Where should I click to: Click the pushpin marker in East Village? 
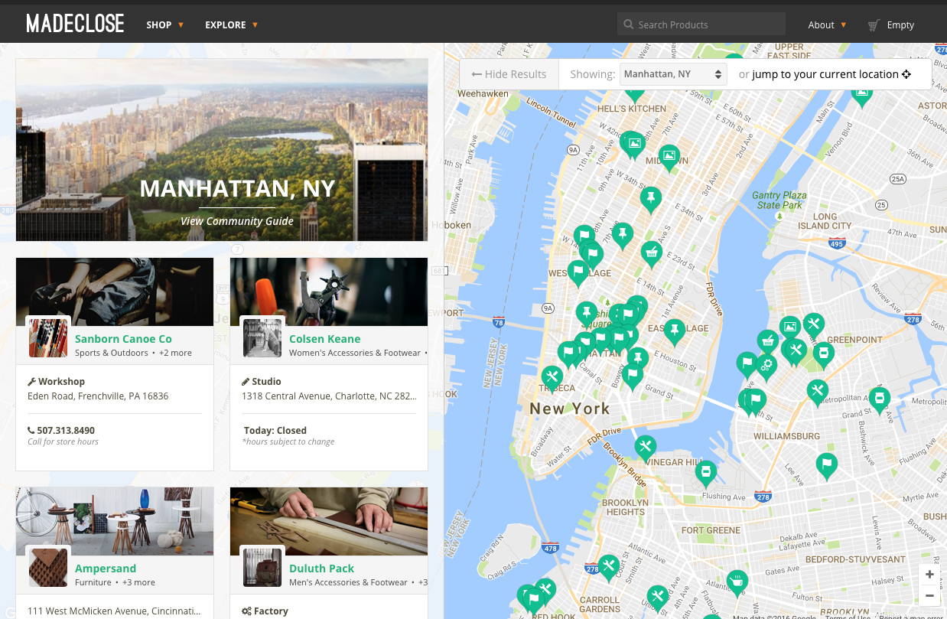coord(674,331)
